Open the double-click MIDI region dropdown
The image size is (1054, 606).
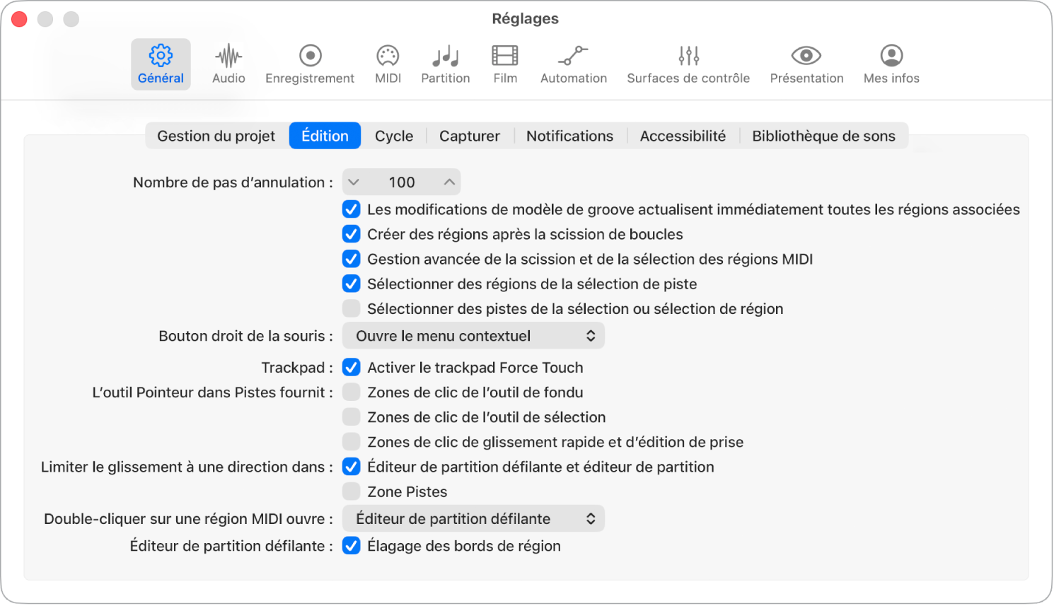pos(473,518)
